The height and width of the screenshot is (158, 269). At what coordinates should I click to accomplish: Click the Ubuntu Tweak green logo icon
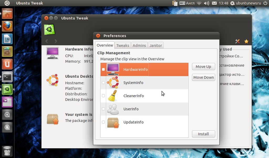tap(49, 29)
